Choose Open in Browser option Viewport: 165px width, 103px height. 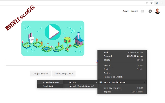click(x=50, y=82)
